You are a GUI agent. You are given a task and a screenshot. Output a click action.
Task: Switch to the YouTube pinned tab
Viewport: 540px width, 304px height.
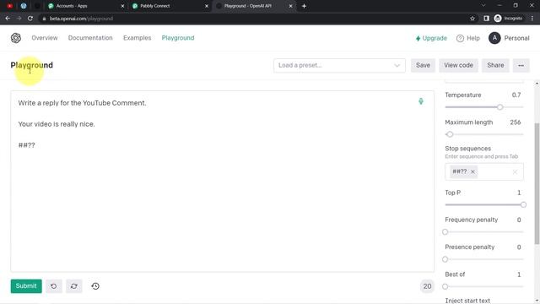point(9,6)
